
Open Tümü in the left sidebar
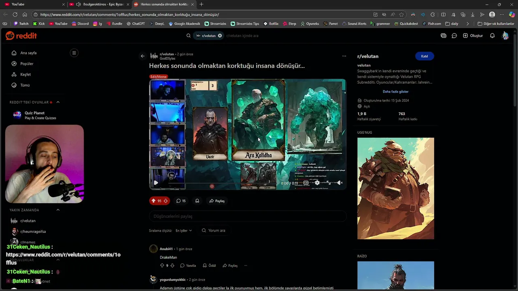click(x=25, y=85)
